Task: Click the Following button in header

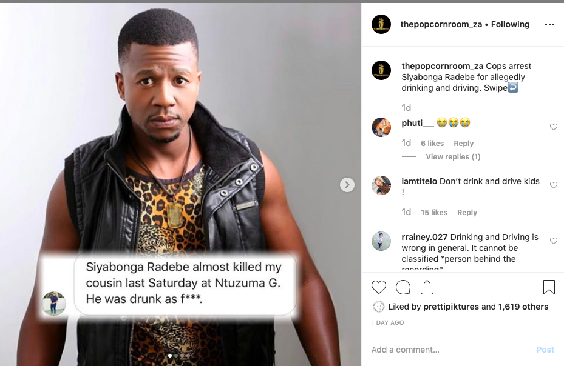Action: [510, 25]
